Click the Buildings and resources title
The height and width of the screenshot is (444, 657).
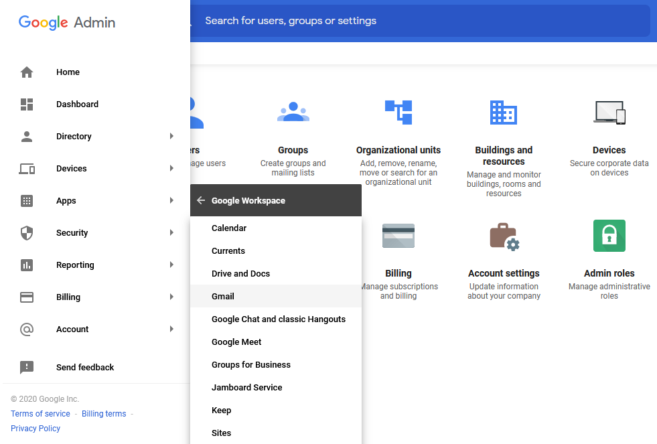click(x=504, y=156)
